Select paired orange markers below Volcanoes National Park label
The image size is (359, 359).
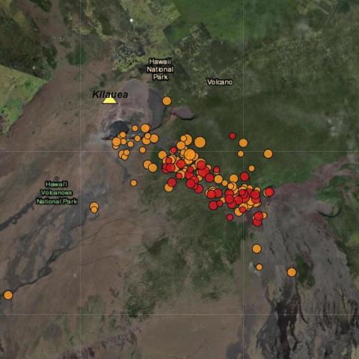[x=94, y=208]
